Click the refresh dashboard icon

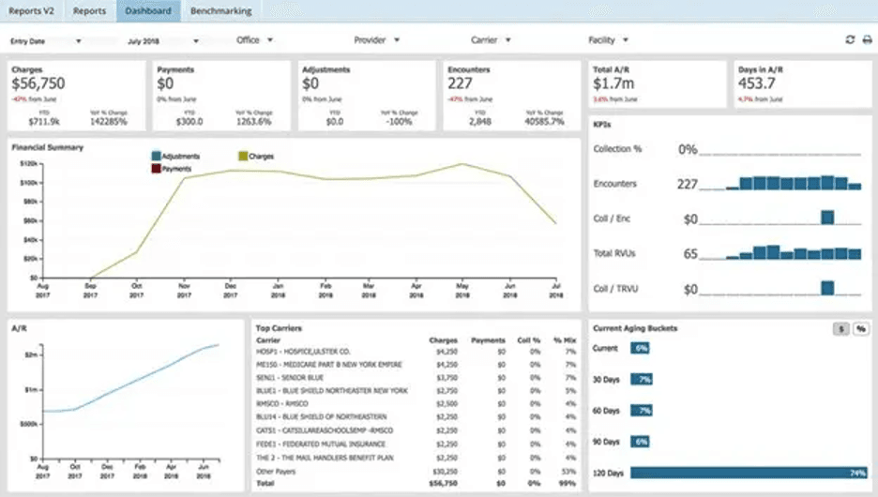[x=850, y=40]
